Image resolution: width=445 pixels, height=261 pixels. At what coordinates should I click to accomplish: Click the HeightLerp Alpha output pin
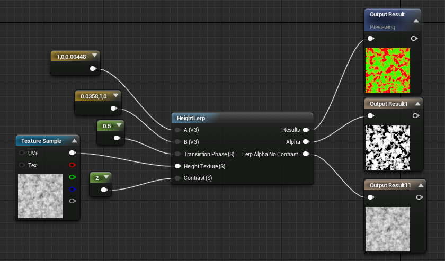(x=306, y=142)
